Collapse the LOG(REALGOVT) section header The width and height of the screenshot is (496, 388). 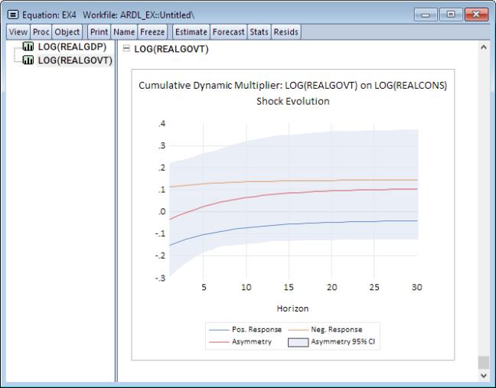pyautogui.click(x=127, y=50)
